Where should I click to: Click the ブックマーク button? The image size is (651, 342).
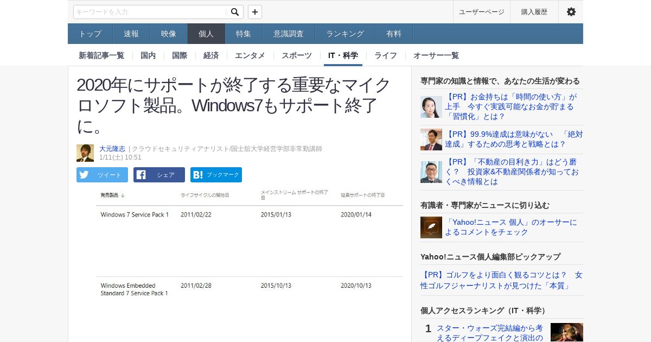216,175
